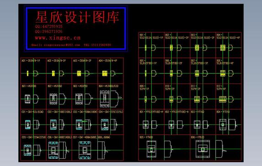This screenshot has height=166, width=262.
Task: Select the yellow breaker symbol in cell D08
Action: (x=223, y=73)
